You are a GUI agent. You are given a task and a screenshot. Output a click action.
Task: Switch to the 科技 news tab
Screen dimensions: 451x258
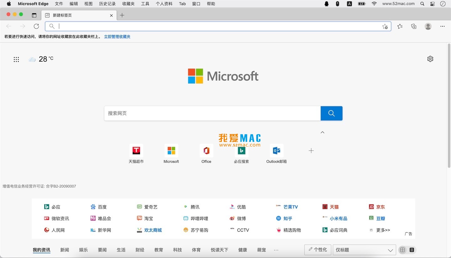point(177,250)
